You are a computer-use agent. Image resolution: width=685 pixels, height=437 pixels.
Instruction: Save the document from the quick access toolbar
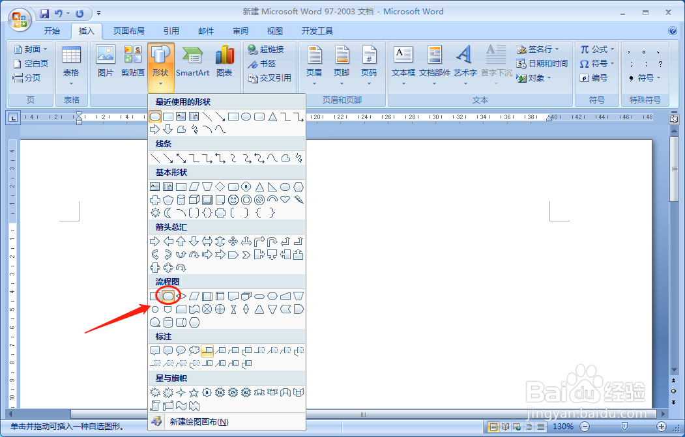coord(44,14)
